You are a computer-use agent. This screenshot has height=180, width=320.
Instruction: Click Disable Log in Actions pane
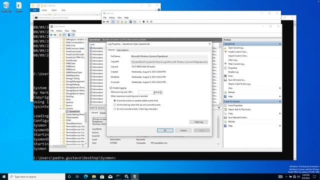[233, 72]
